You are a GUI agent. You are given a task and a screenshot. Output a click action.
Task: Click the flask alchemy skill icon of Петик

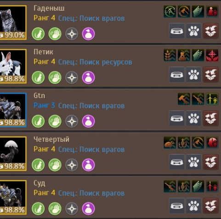[184, 55]
